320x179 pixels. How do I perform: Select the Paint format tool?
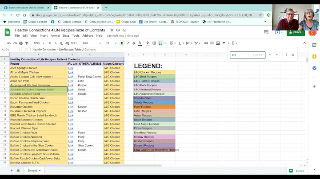pos(27,43)
